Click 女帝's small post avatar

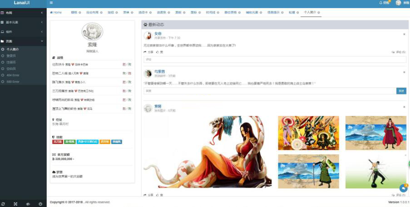coord(148,36)
